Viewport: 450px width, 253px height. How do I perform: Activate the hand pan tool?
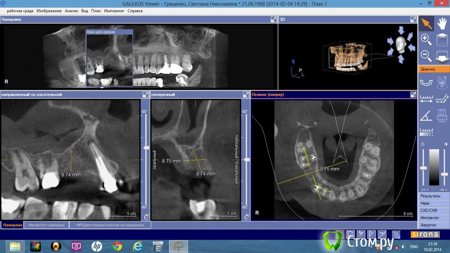442,23
